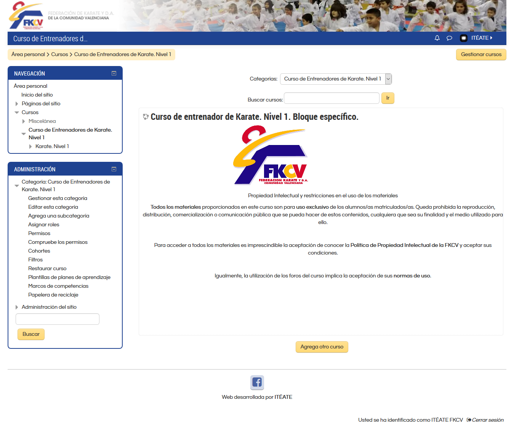Open the Facebook icon in footer
The width and height of the screenshot is (514, 424).
(257, 382)
